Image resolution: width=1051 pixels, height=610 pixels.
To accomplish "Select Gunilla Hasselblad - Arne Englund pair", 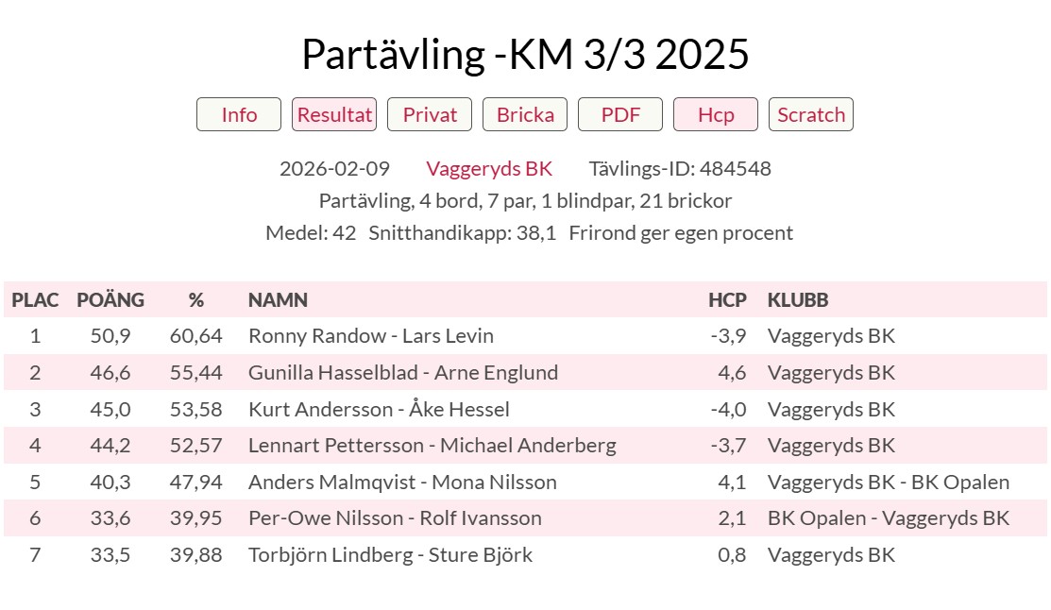I will coord(402,373).
